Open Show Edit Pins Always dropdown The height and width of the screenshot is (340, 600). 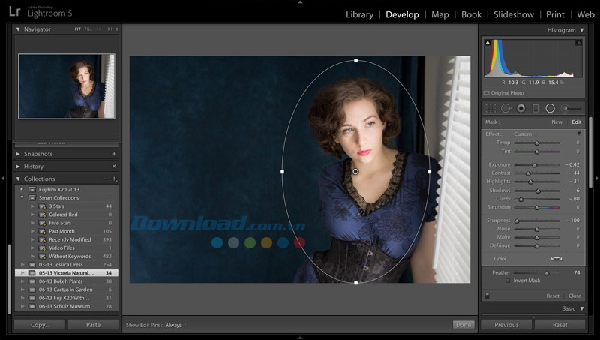point(175,325)
